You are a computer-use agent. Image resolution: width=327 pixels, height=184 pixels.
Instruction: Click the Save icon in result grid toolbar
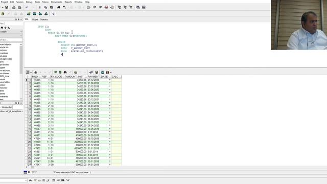[97, 72]
